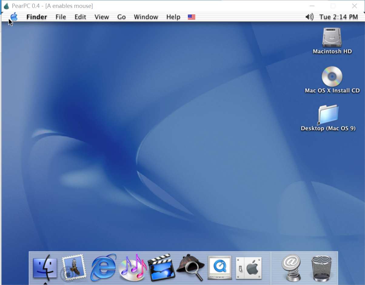This screenshot has width=365, height=285.
Task: Close the PearPC emulator window
Action: coord(354,6)
